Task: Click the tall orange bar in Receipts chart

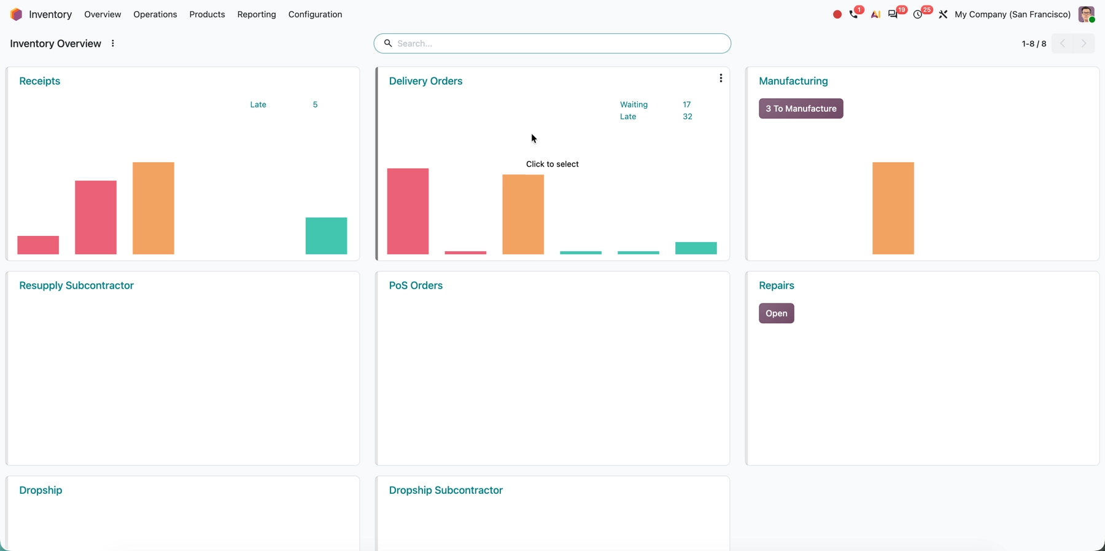Action: 153,208
